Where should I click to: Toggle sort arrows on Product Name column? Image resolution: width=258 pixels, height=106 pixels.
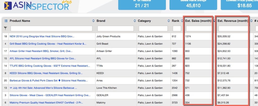[x=93, y=21]
